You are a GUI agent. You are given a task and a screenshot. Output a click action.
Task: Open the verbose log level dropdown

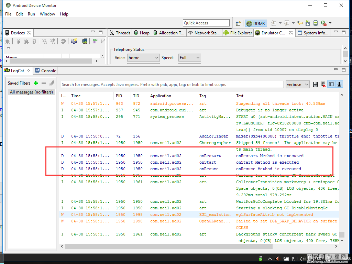pyautogui.click(x=297, y=85)
